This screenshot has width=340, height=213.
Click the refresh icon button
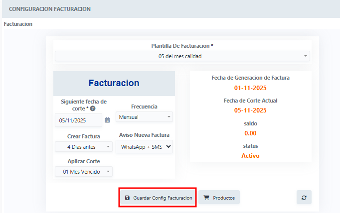point(304,198)
